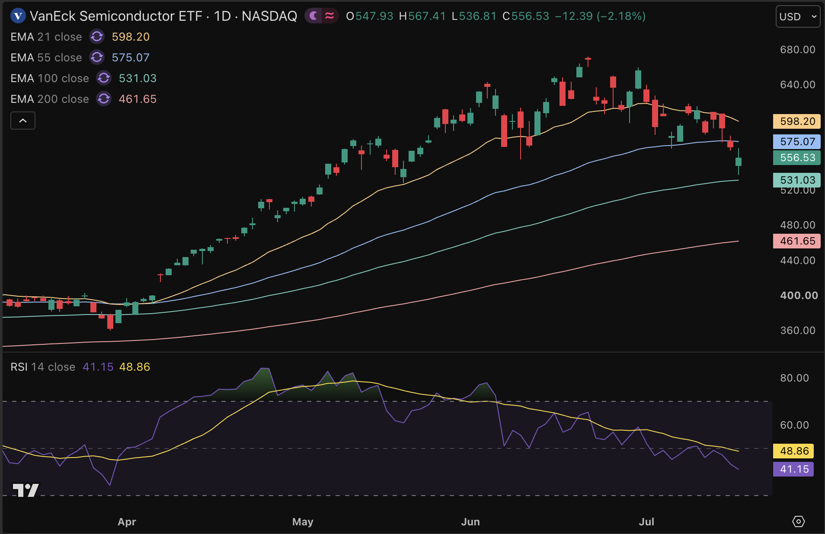Select the EMA 55 close indicator label
The image size is (825, 534).
pyautogui.click(x=46, y=57)
